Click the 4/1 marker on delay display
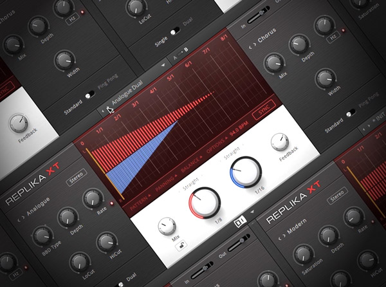This screenshot has height=287, width=386. (x=153, y=90)
